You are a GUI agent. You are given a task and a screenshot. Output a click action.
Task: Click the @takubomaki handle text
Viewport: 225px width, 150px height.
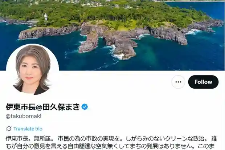click(24, 116)
